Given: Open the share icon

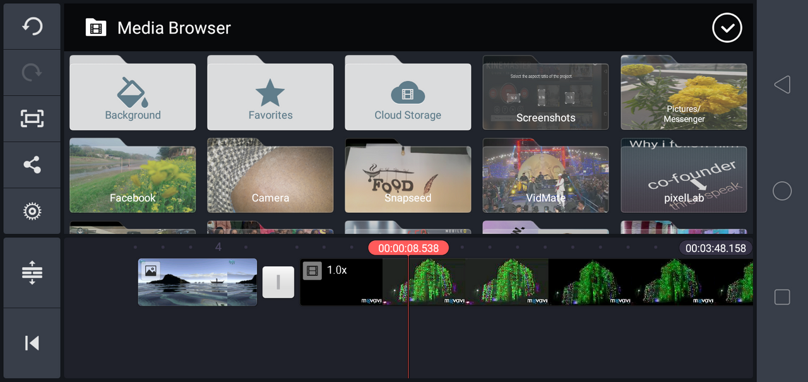Looking at the screenshot, I should tap(32, 165).
